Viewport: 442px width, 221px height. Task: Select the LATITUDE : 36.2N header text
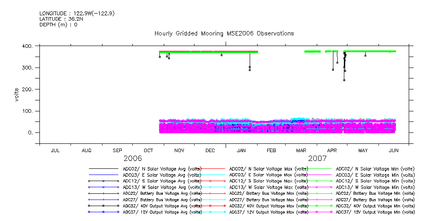[x=61, y=19]
